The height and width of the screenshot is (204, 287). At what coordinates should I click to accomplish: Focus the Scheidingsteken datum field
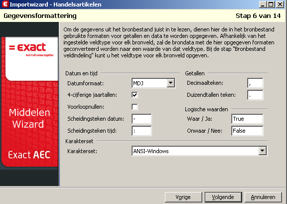[142, 119]
